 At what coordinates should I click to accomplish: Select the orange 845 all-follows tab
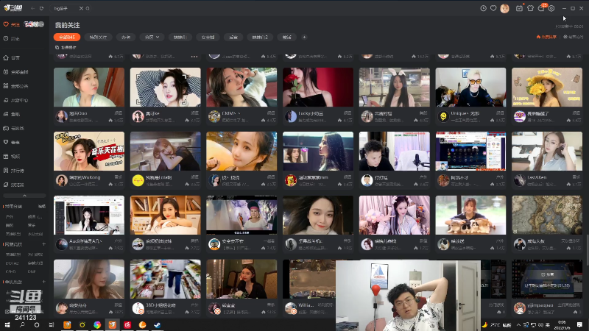pos(67,38)
